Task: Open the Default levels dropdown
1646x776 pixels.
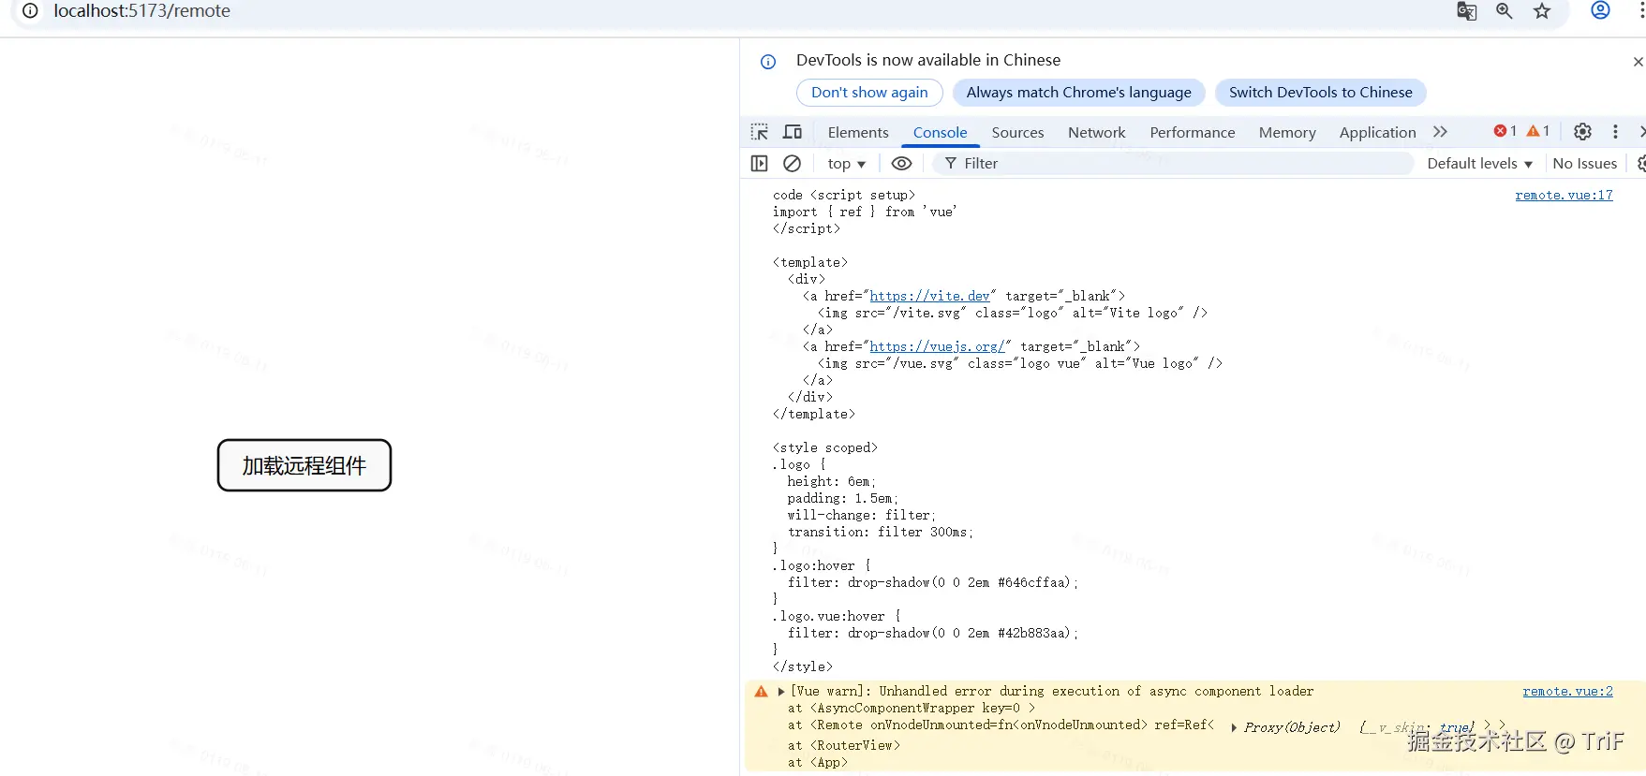Action: point(1480,163)
